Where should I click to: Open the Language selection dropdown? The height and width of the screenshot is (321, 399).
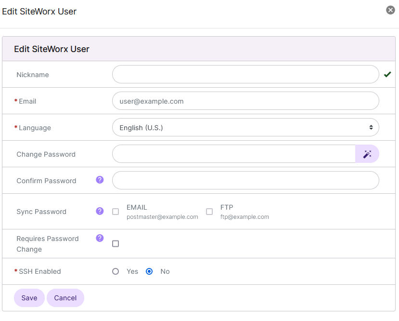point(245,127)
